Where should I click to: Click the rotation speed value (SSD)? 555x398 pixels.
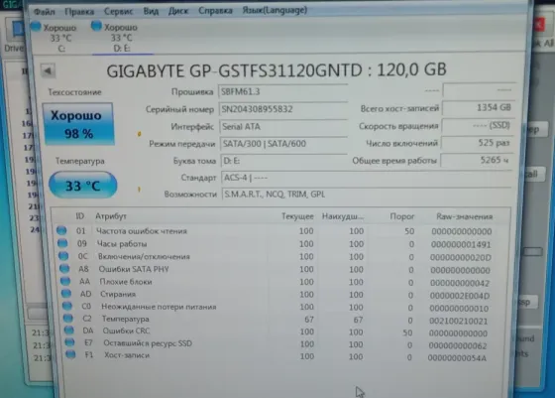[478, 125]
